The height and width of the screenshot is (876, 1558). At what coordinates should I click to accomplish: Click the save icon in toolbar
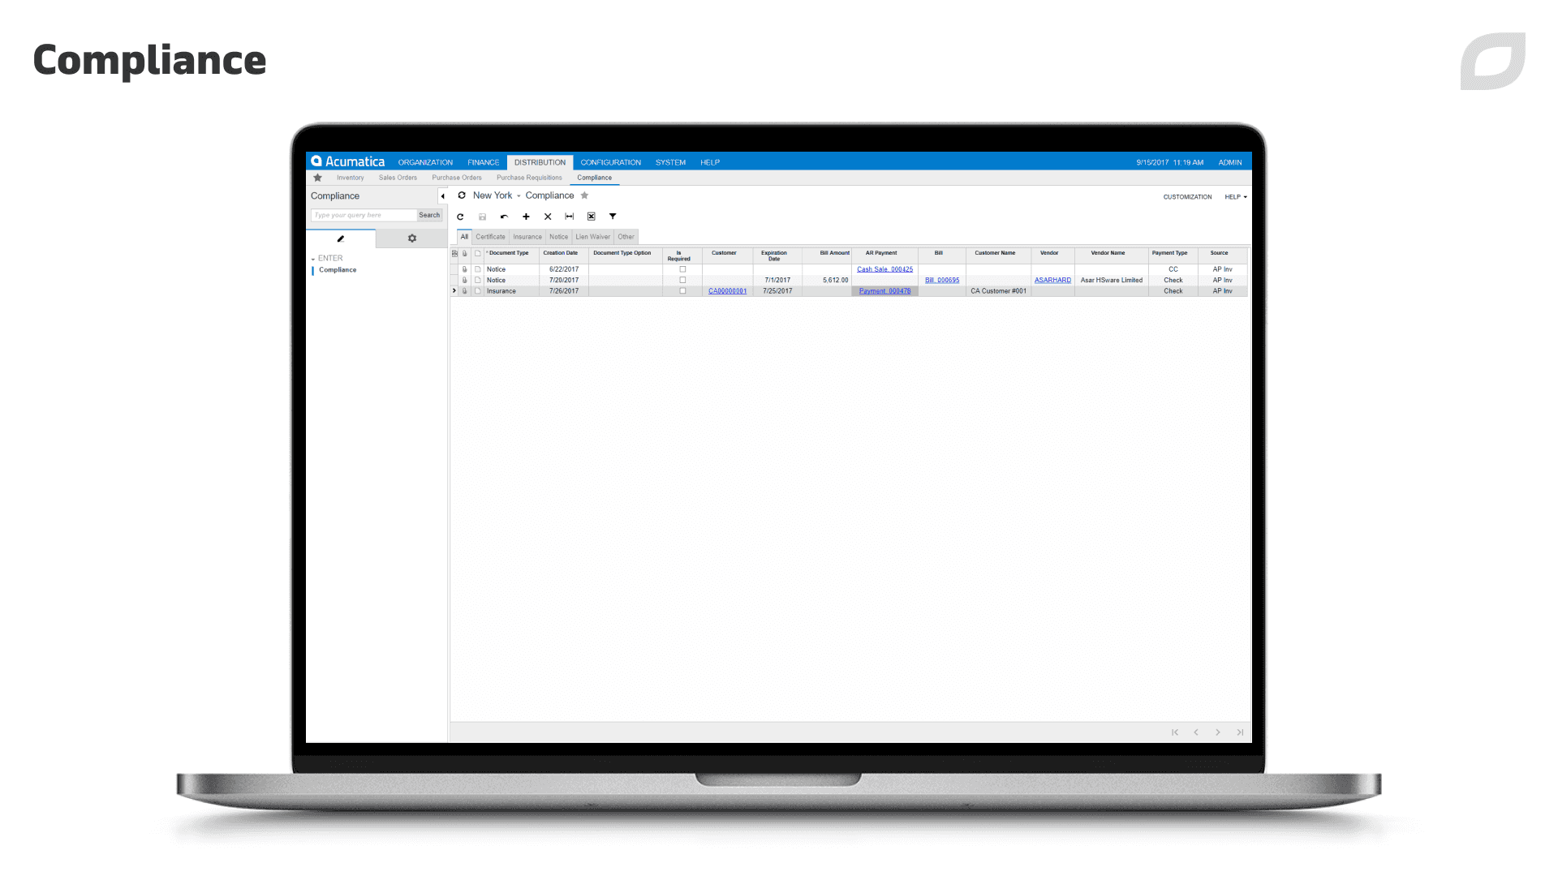483,216
